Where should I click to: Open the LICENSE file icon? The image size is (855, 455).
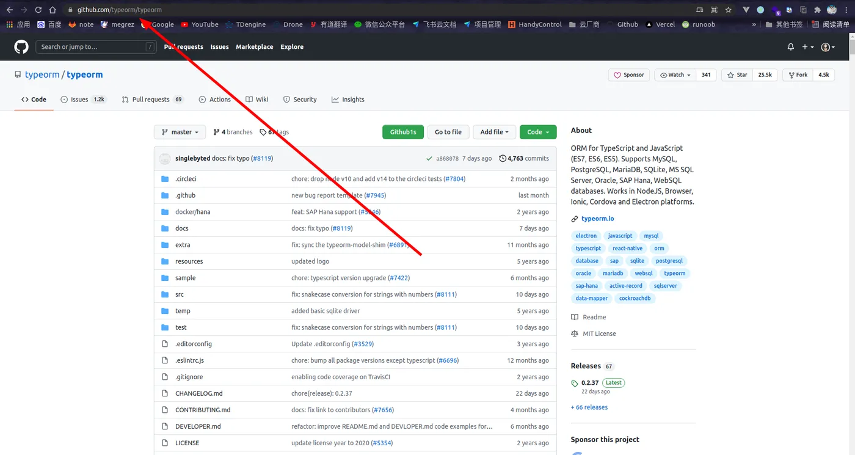coord(165,443)
